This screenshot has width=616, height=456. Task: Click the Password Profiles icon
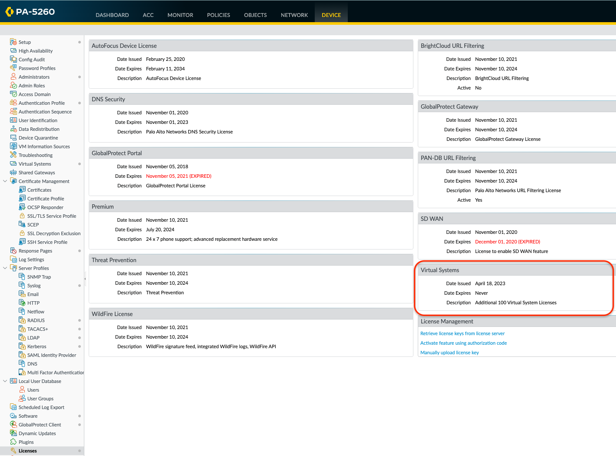13,68
